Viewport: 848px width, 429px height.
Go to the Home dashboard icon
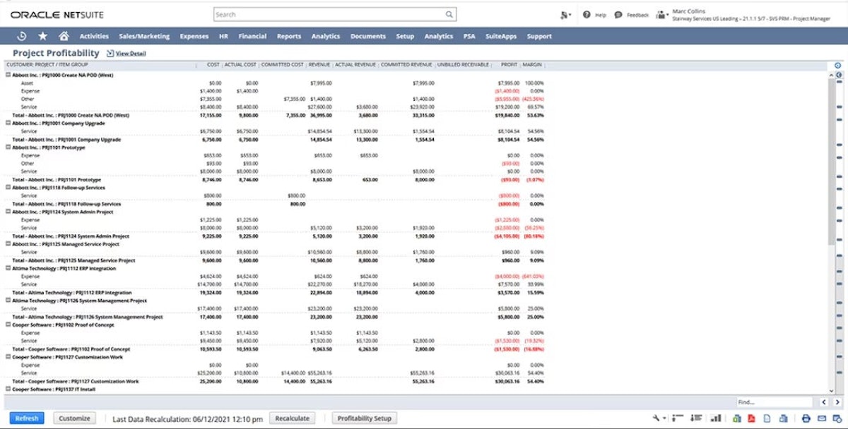64,36
